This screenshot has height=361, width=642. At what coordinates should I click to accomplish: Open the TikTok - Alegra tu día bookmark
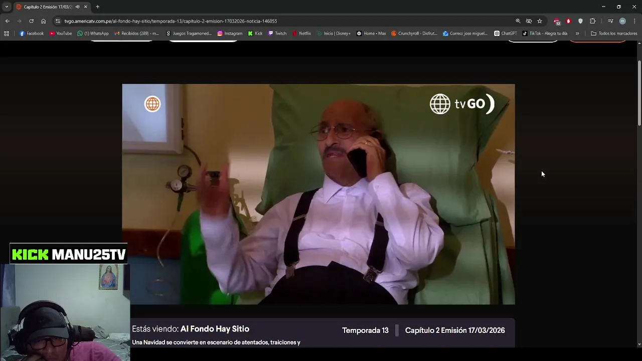point(545,34)
